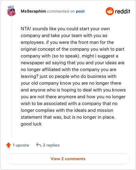This screenshot has height=170, width=136.
Task: Click the line mentioning "newspaper ad"
Action: click(73, 63)
